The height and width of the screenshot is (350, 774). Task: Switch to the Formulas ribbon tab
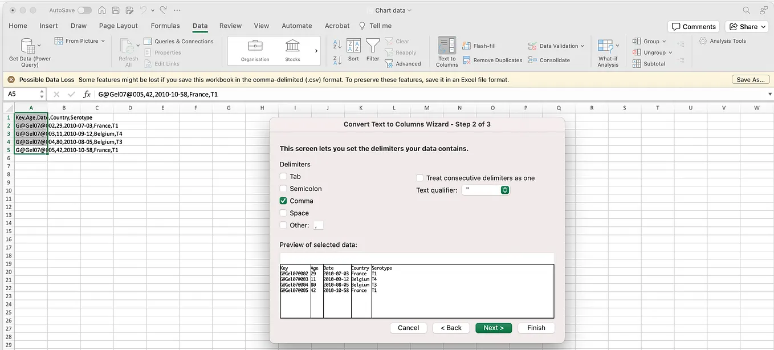click(x=165, y=26)
